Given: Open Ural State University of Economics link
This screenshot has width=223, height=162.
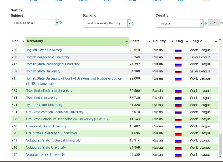Looking at the screenshot, I should tap(52, 133).
